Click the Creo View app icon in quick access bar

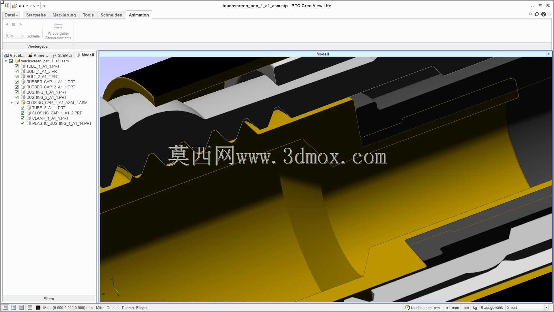(7, 6)
